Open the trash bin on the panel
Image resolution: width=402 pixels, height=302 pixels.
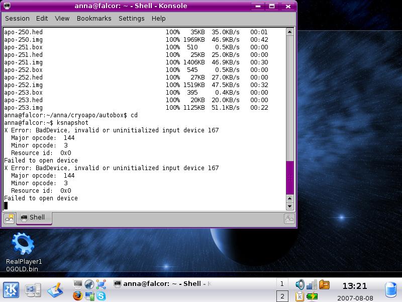[x=391, y=290]
